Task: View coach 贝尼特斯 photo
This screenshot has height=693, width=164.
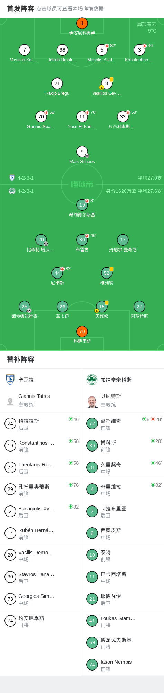Action: coord(92,401)
